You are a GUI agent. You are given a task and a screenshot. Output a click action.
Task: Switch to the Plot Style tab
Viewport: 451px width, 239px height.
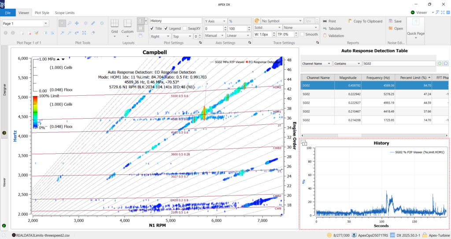[42, 13]
